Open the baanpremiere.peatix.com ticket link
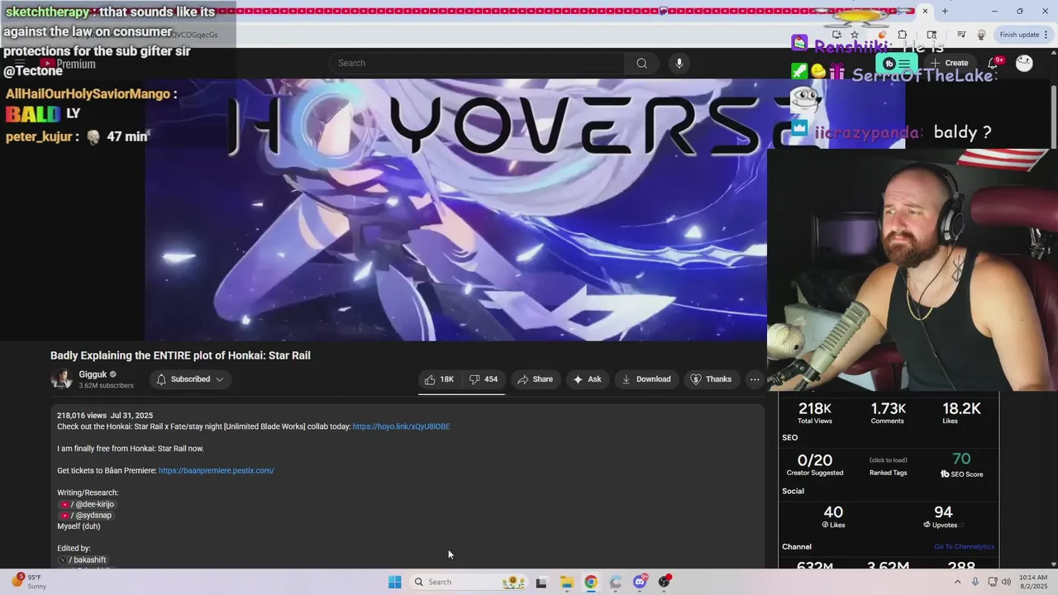 [216, 470]
